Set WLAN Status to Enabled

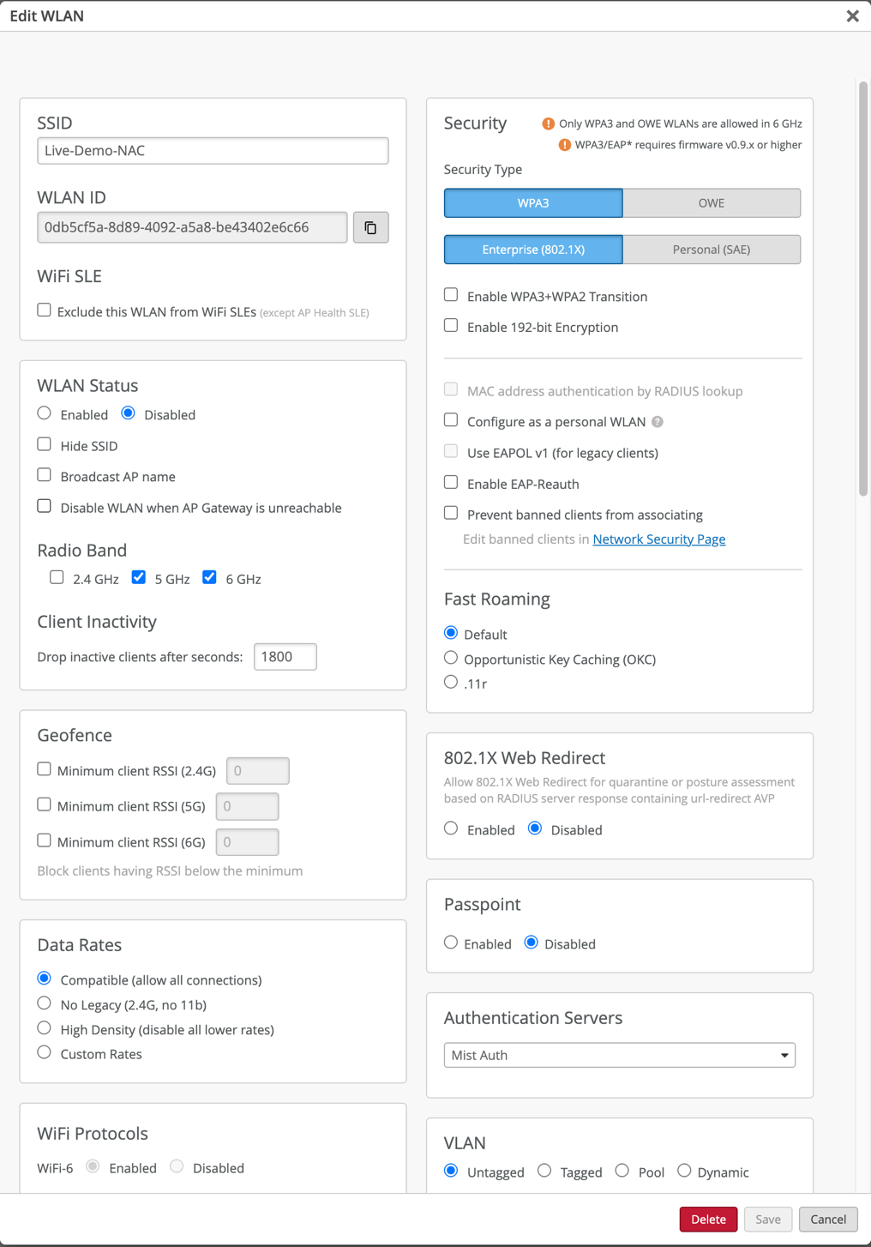[45, 413]
